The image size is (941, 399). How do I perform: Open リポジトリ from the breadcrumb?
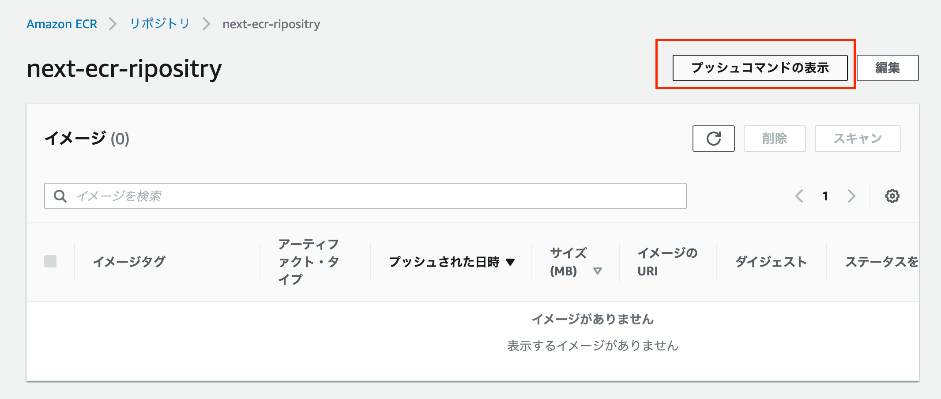(x=159, y=24)
